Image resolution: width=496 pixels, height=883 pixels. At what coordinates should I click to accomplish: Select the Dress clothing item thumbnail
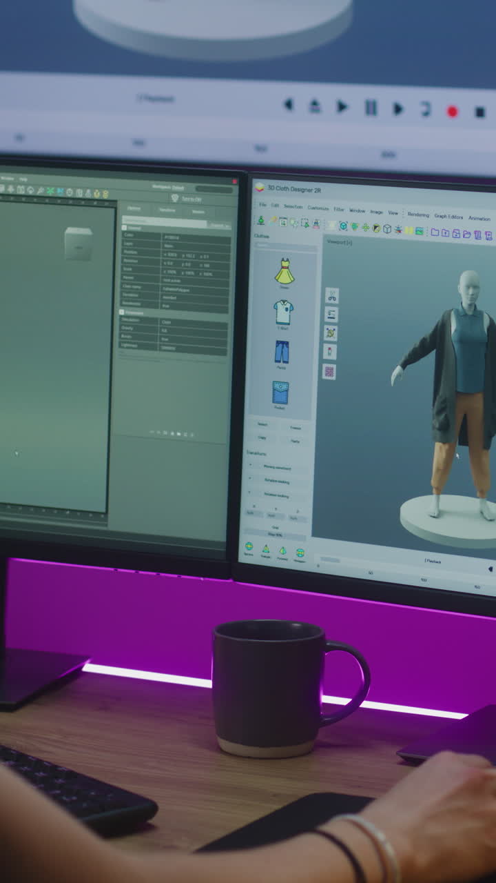tap(285, 271)
